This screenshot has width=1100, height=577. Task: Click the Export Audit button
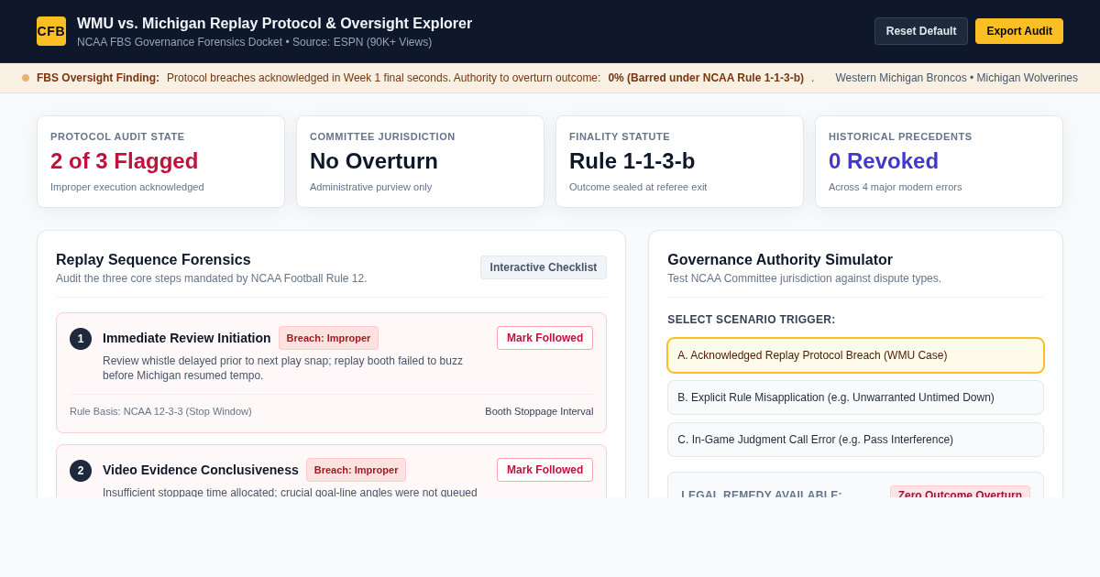[x=1019, y=31]
